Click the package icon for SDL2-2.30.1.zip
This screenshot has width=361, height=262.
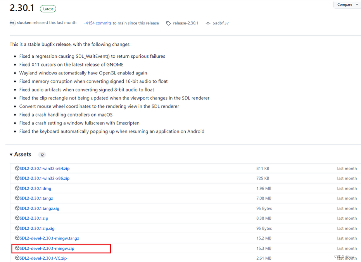[x=17, y=218]
